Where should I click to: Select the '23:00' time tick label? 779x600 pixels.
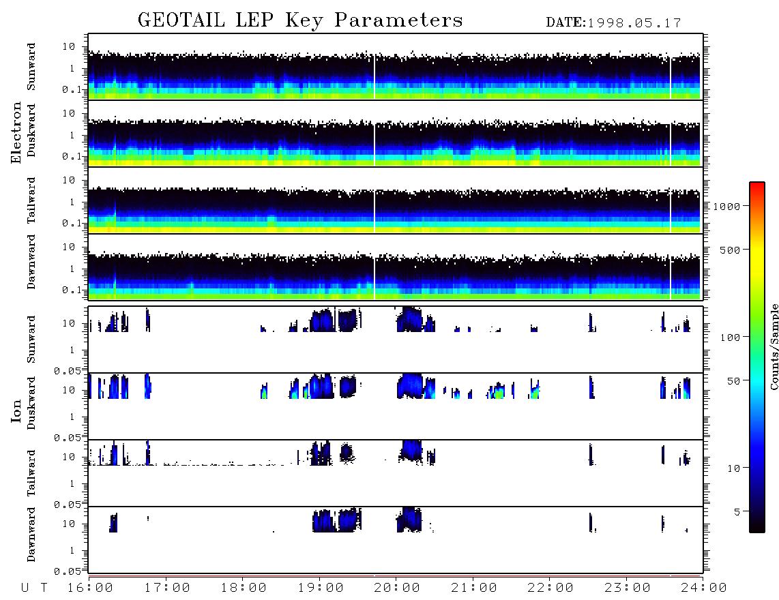(x=628, y=588)
